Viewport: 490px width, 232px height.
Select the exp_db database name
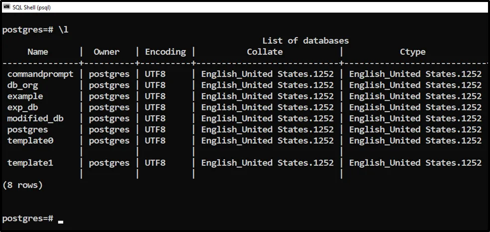click(x=24, y=107)
